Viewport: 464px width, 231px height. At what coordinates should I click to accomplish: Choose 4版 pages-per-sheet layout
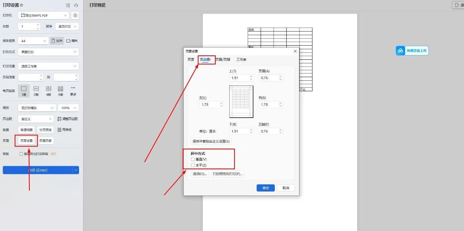(49, 91)
